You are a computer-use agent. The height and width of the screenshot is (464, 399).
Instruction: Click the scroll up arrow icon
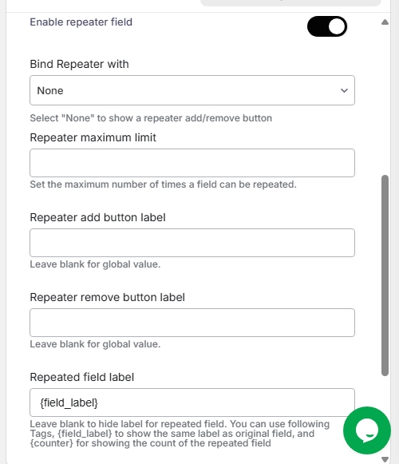(385, 22)
